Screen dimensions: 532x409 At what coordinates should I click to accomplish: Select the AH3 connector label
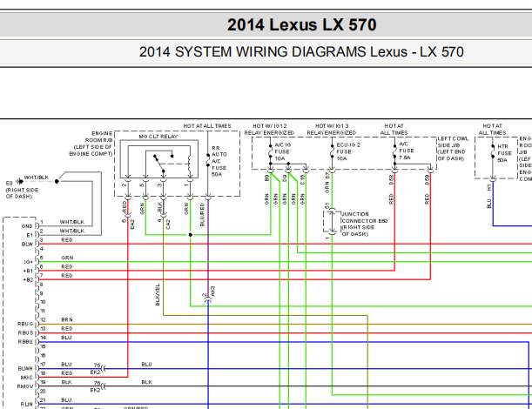click(212, 291)
